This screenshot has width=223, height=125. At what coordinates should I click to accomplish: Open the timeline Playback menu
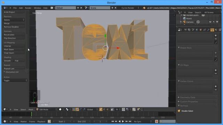(x=41, y=122)
